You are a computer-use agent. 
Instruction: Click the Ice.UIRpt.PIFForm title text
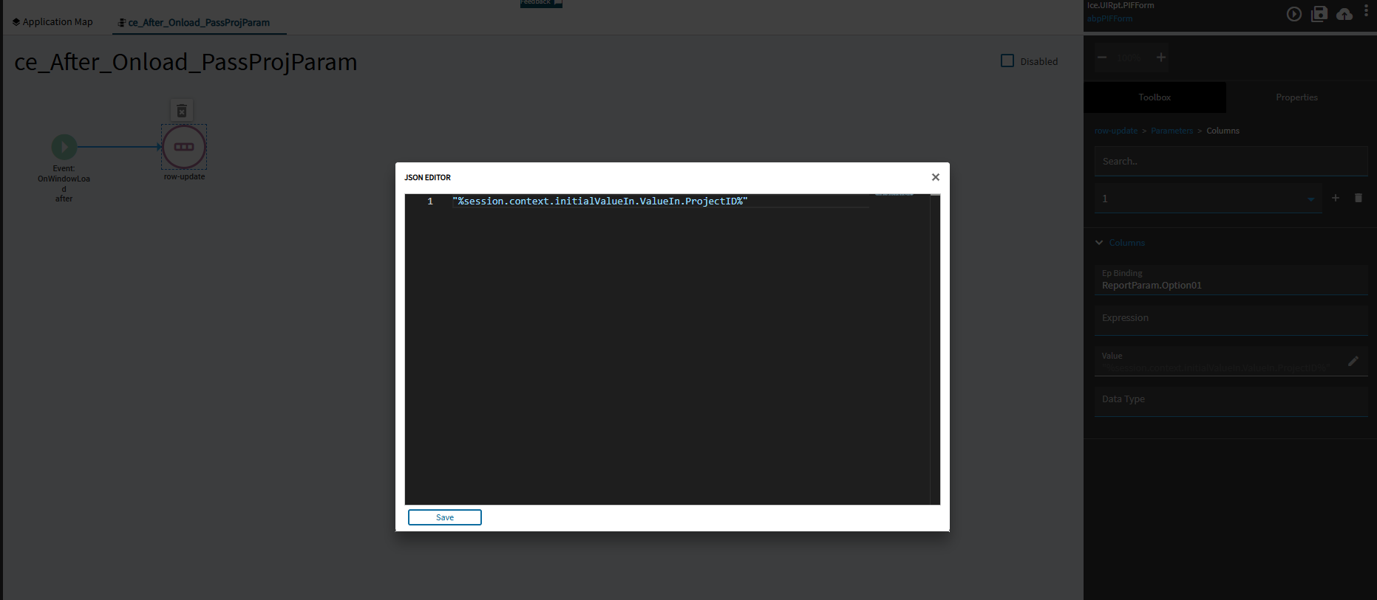click(1121, 5)
